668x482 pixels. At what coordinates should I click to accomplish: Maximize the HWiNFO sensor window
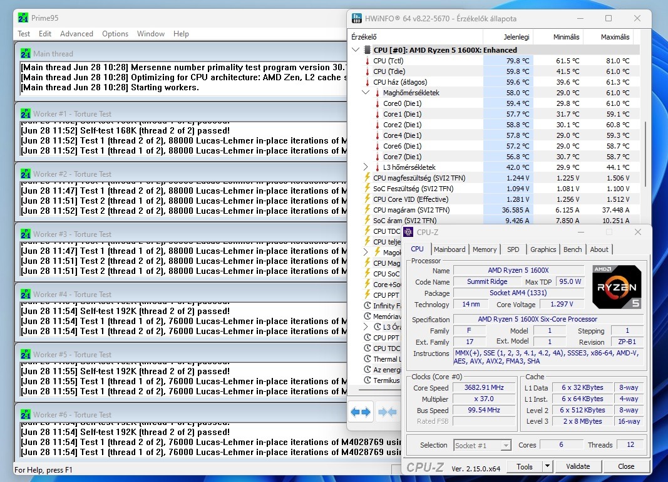609,18
